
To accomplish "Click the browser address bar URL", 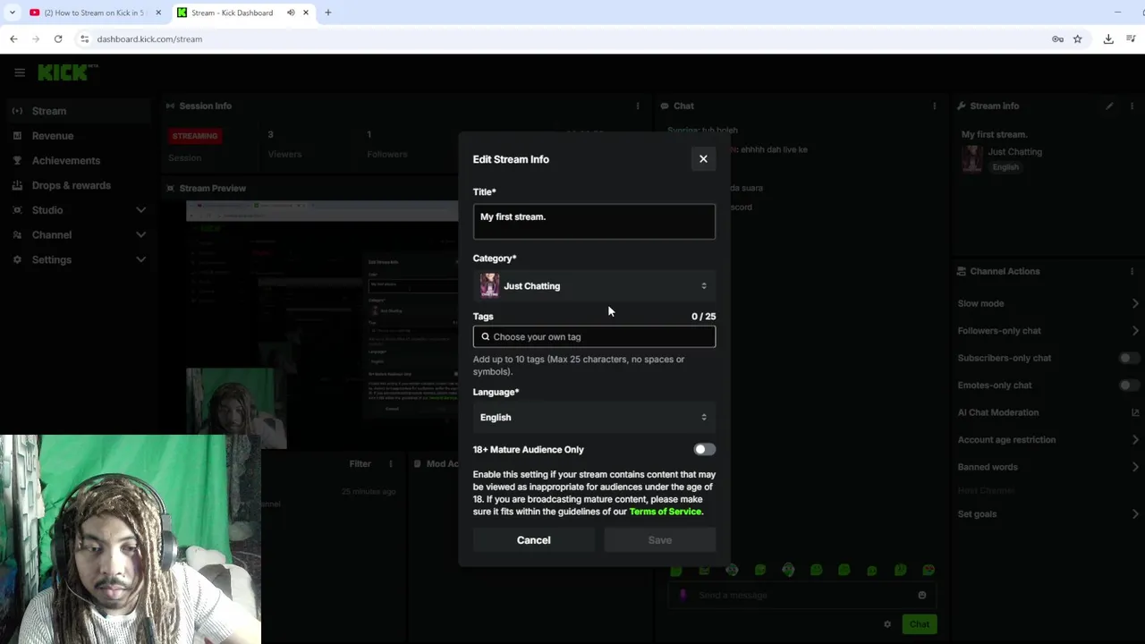I will coord(149,38).
